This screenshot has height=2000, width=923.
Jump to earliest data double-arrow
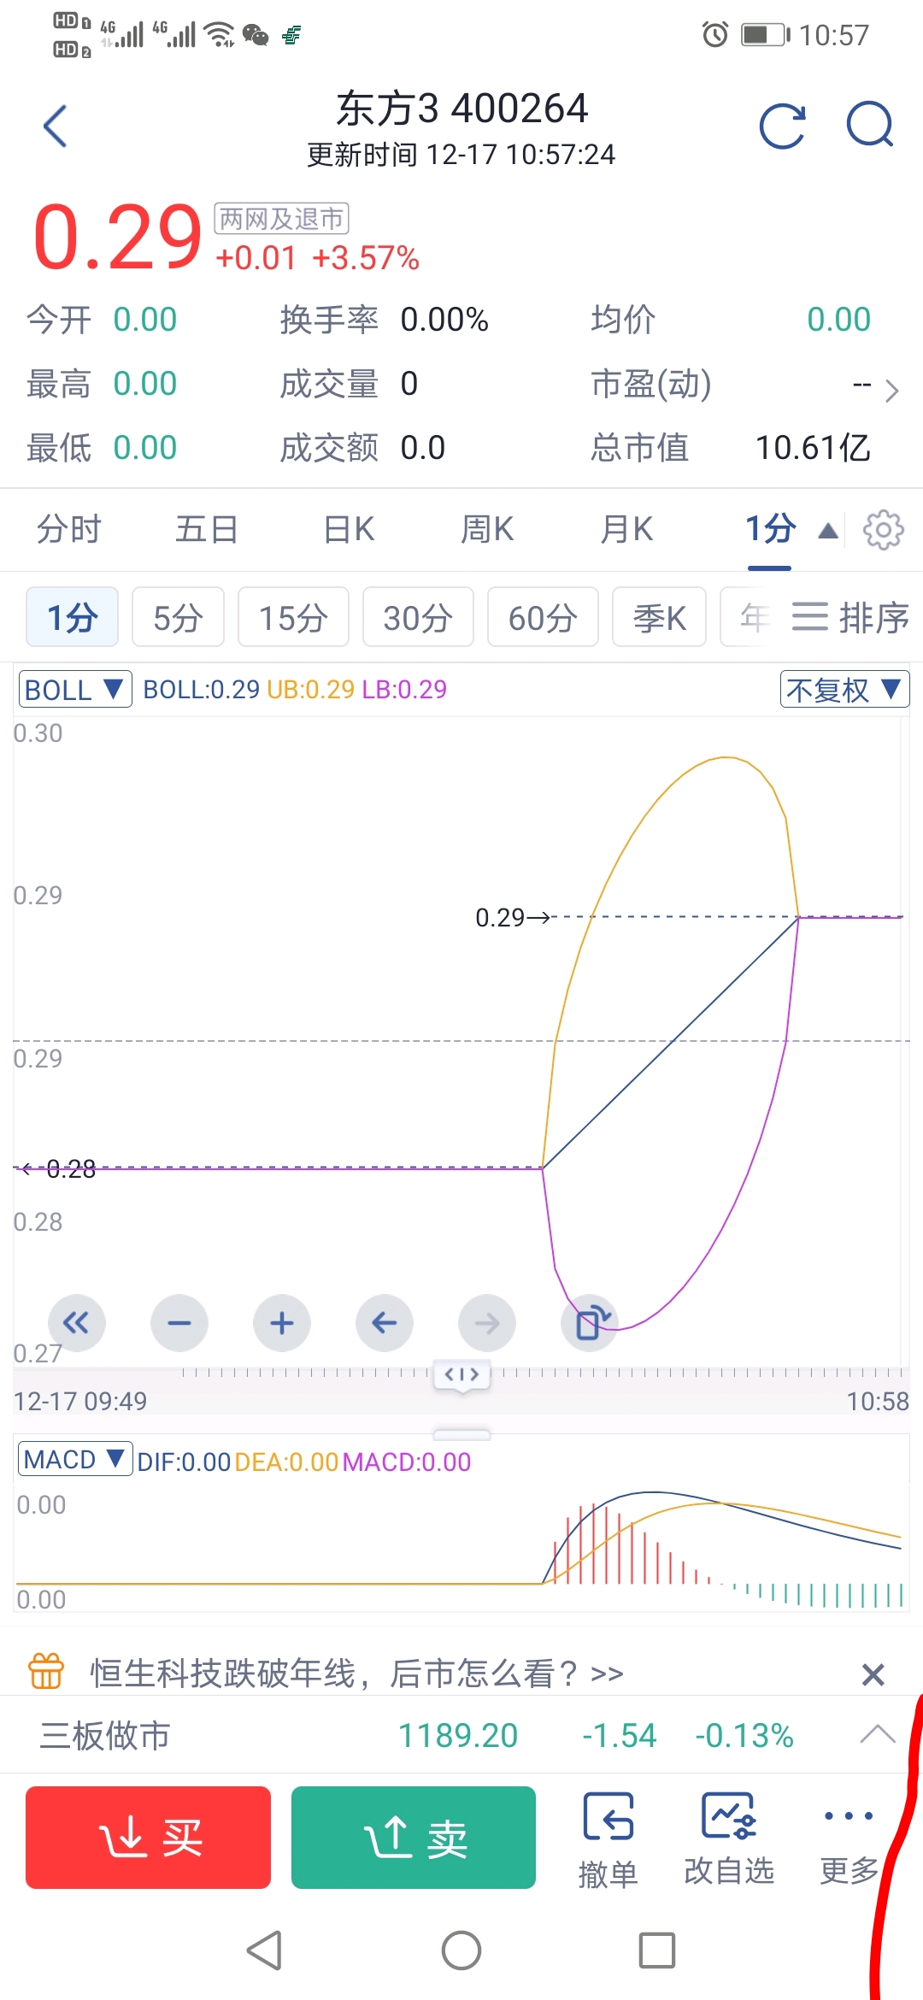[x=77, y=1323]
